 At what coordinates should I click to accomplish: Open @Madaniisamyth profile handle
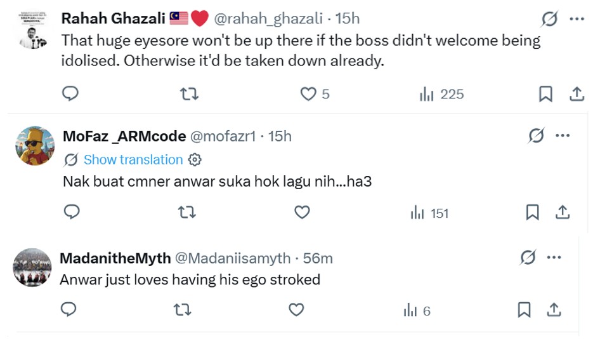(x=232, y=258)
